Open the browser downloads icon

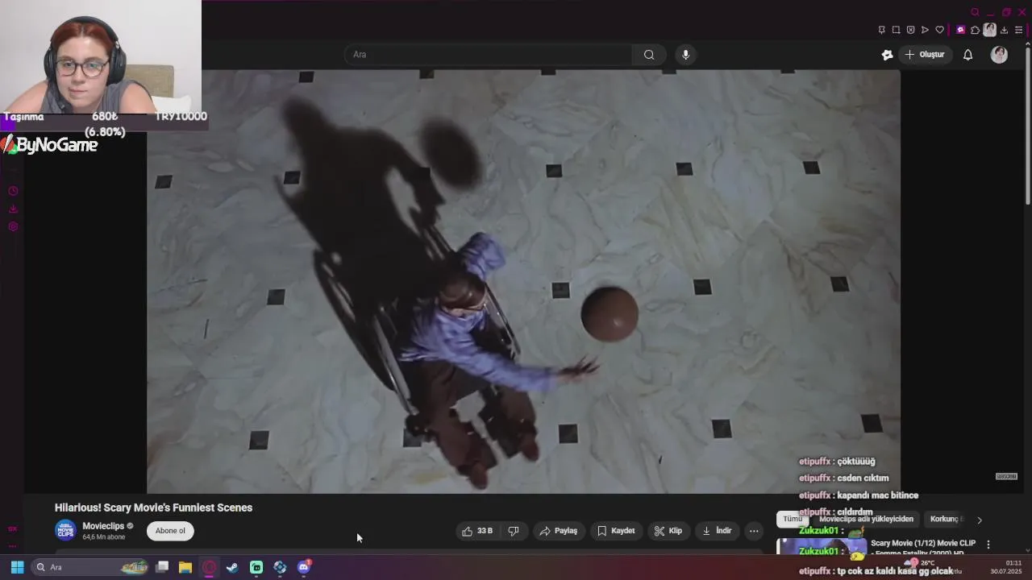pos(1005,30)
